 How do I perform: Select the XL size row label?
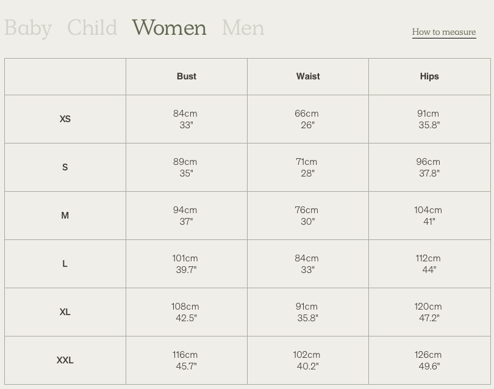tap(65, 312)
